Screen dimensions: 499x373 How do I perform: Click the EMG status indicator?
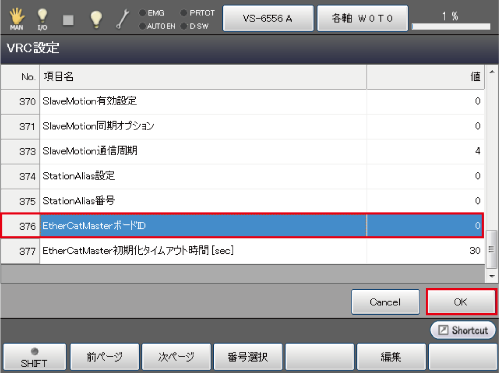pos(152,13)
